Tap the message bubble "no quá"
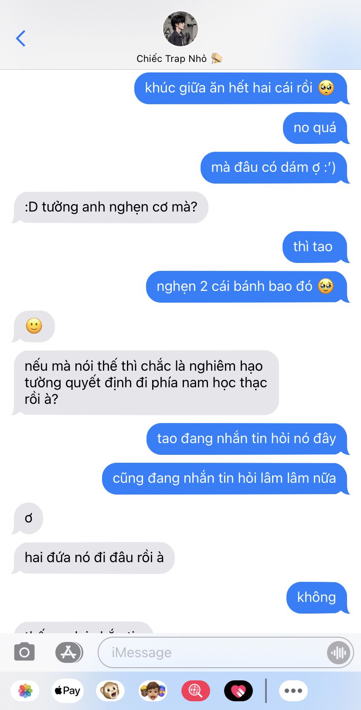This screenshot has width=361, height=710. point(316,128)
